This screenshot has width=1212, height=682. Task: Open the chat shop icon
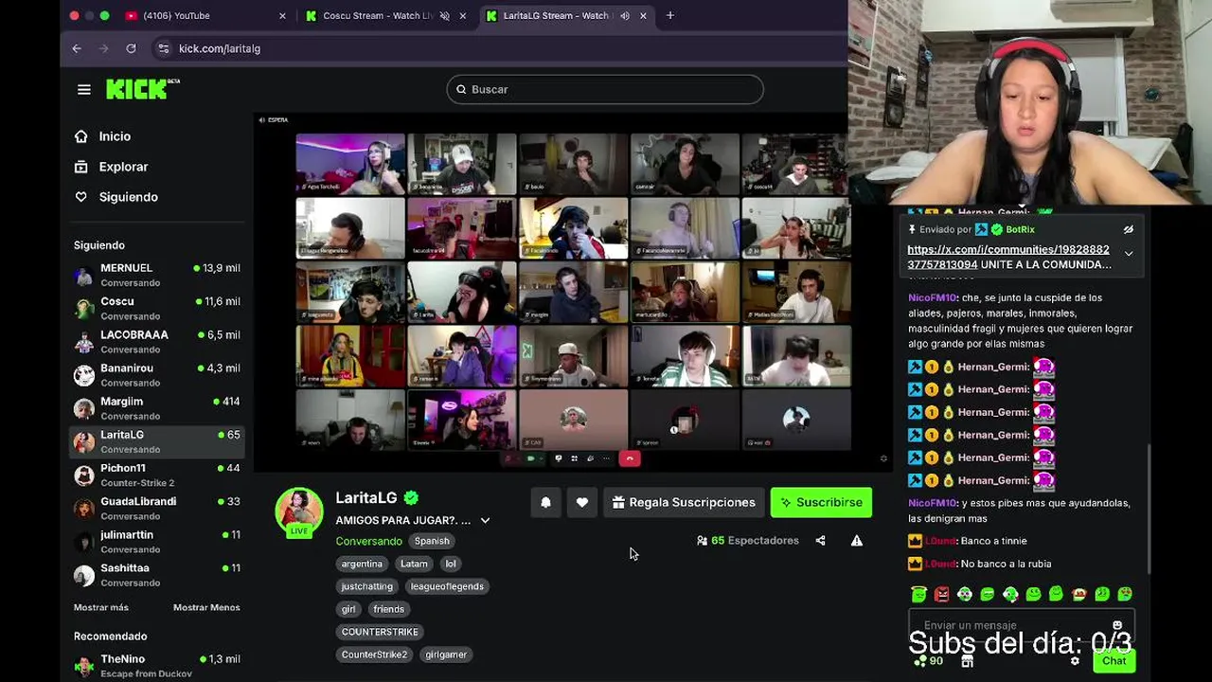[x=967, y=662]
